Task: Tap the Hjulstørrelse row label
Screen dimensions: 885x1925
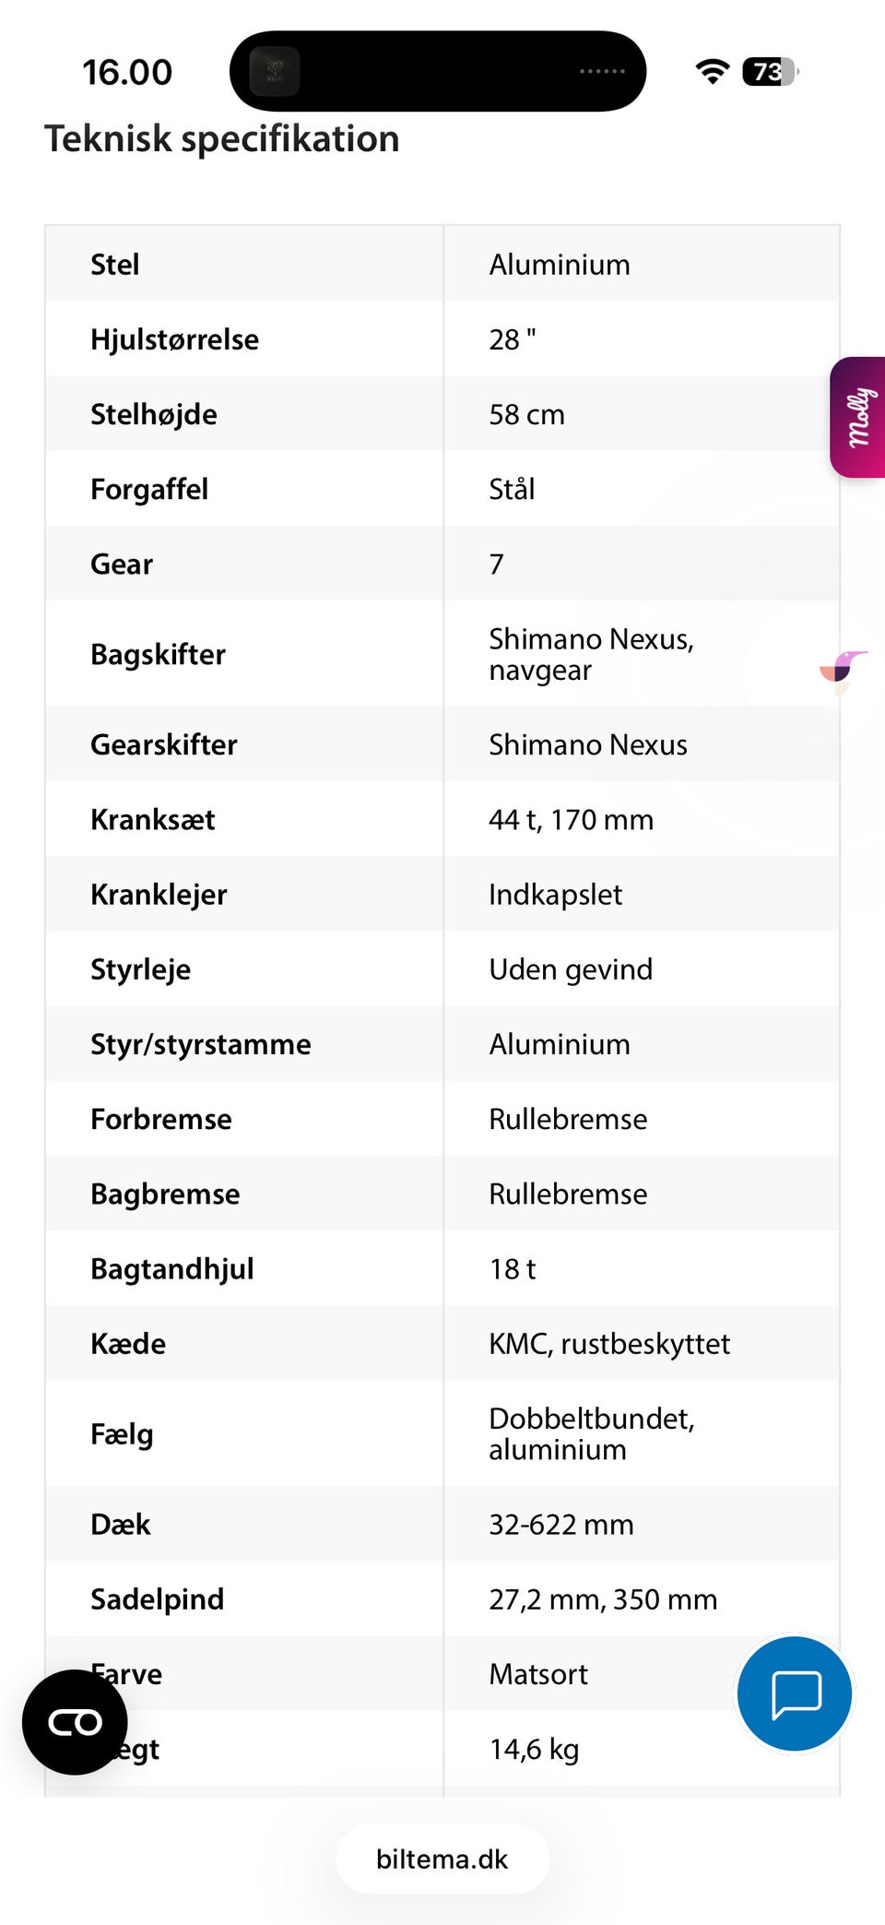Action: coord(174,339)
